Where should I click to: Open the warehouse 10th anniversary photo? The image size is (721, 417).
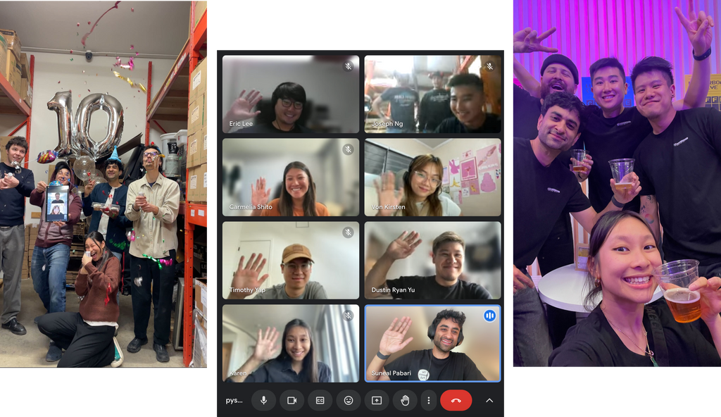pos(104,183)
